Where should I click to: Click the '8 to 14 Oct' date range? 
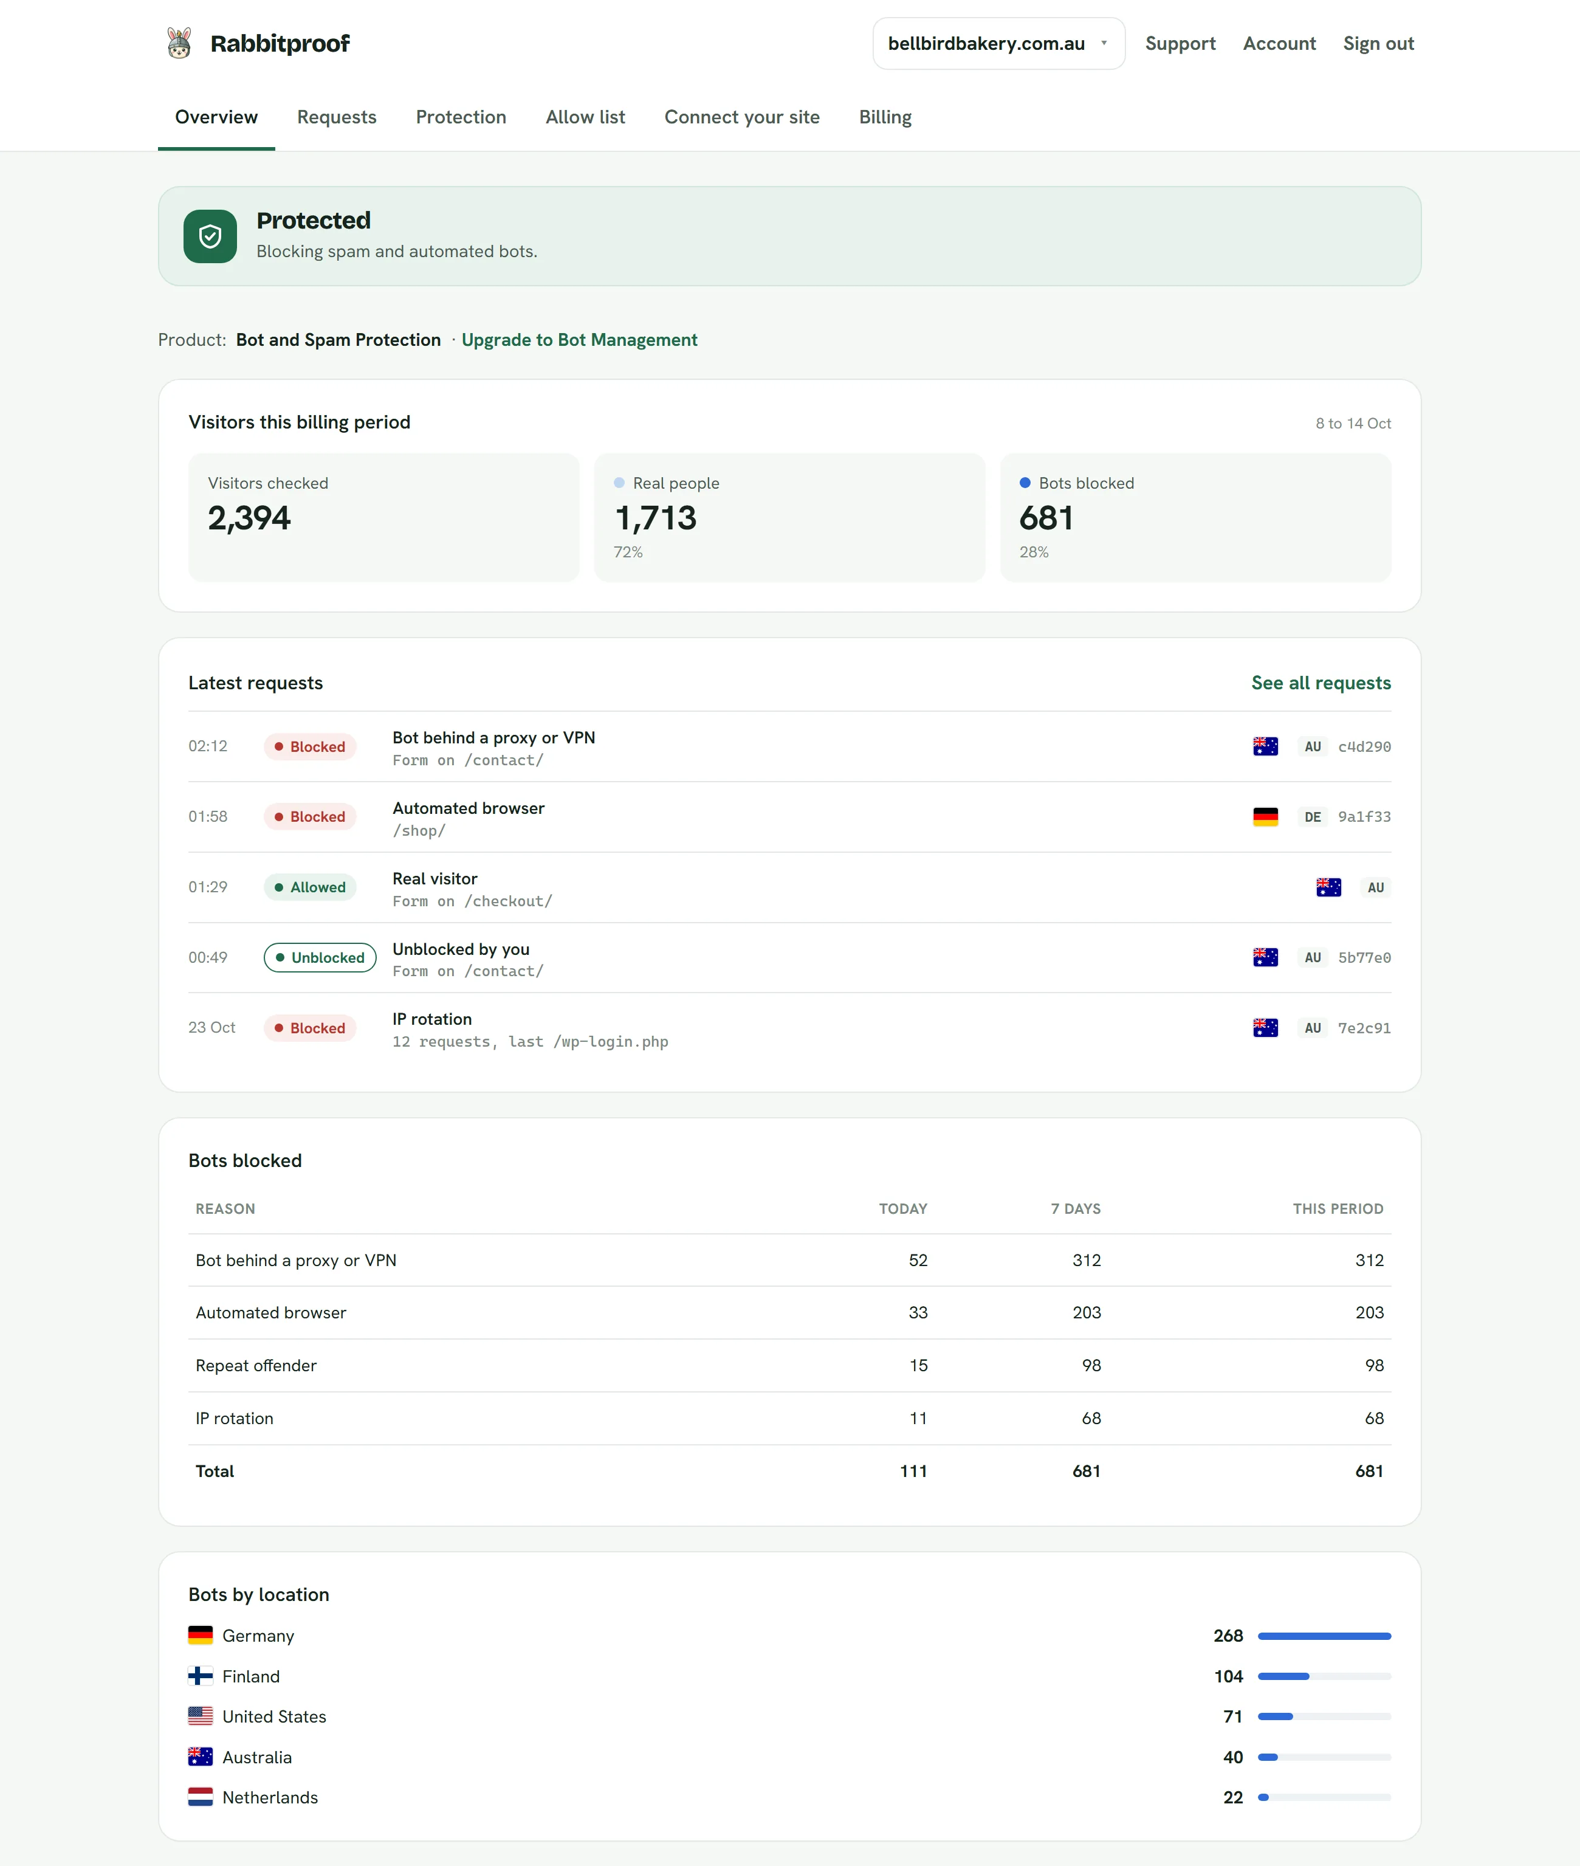click(x=1353, y=423)
